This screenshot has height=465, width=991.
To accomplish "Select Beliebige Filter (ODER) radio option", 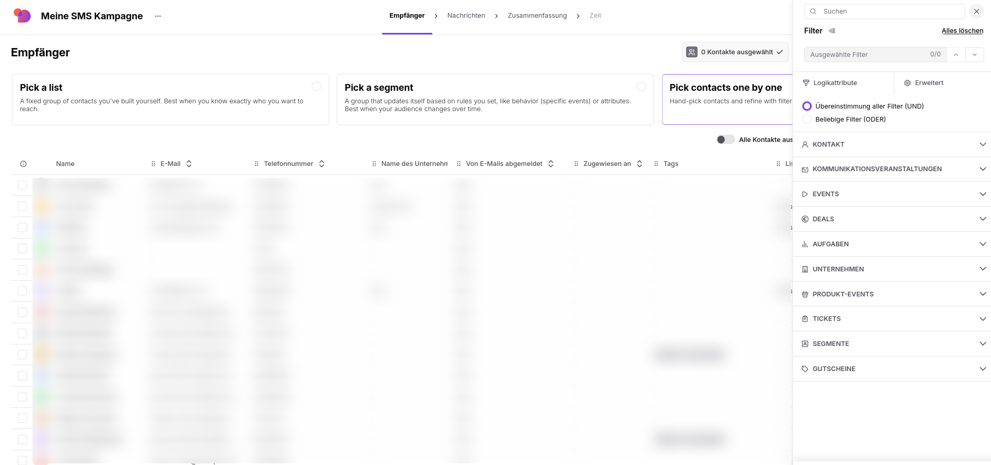I will (807, 120).
